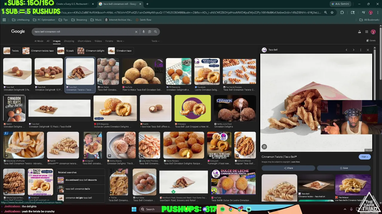Bookmark this page with the star icon
This screenshot has height=214, width=382.
click(x=332, y=12)
